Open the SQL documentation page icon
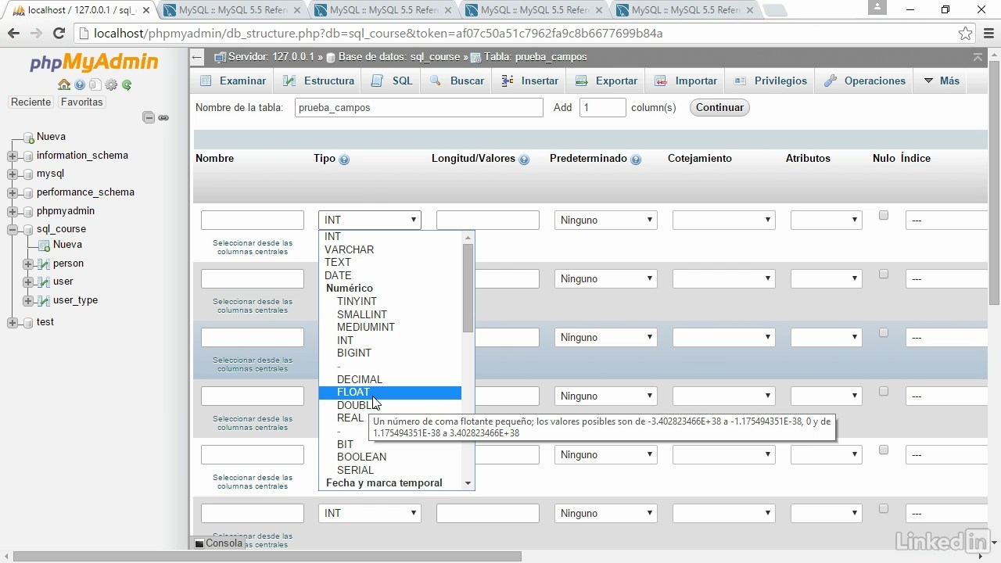The width and height of the screenshot is (1001, 563). click(95, 84)
